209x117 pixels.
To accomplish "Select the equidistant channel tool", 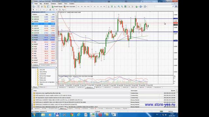I will tap(50, 9).
